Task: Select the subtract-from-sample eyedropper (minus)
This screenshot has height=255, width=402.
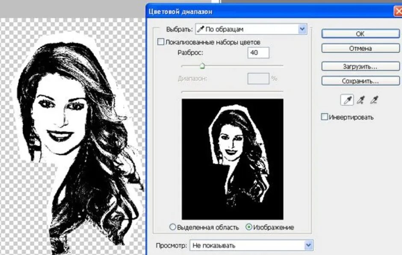Action: [374, 100]
